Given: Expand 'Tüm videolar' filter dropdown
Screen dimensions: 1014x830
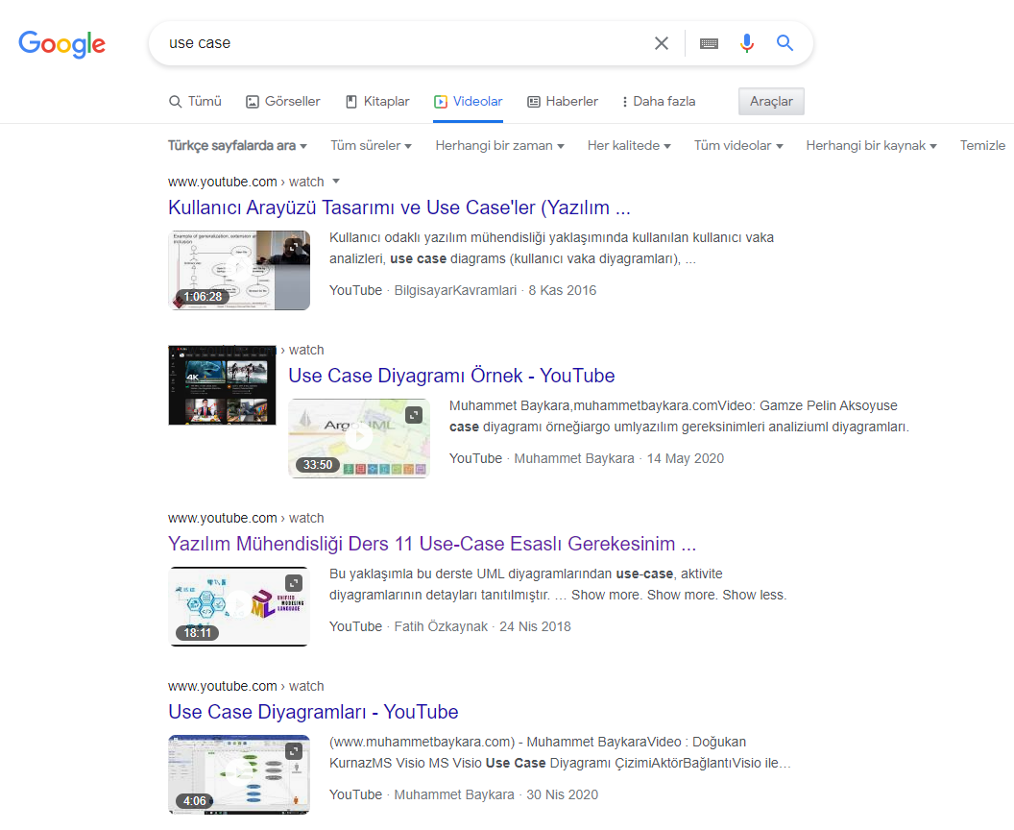Looking at the screenshot, I should [738, 146].
